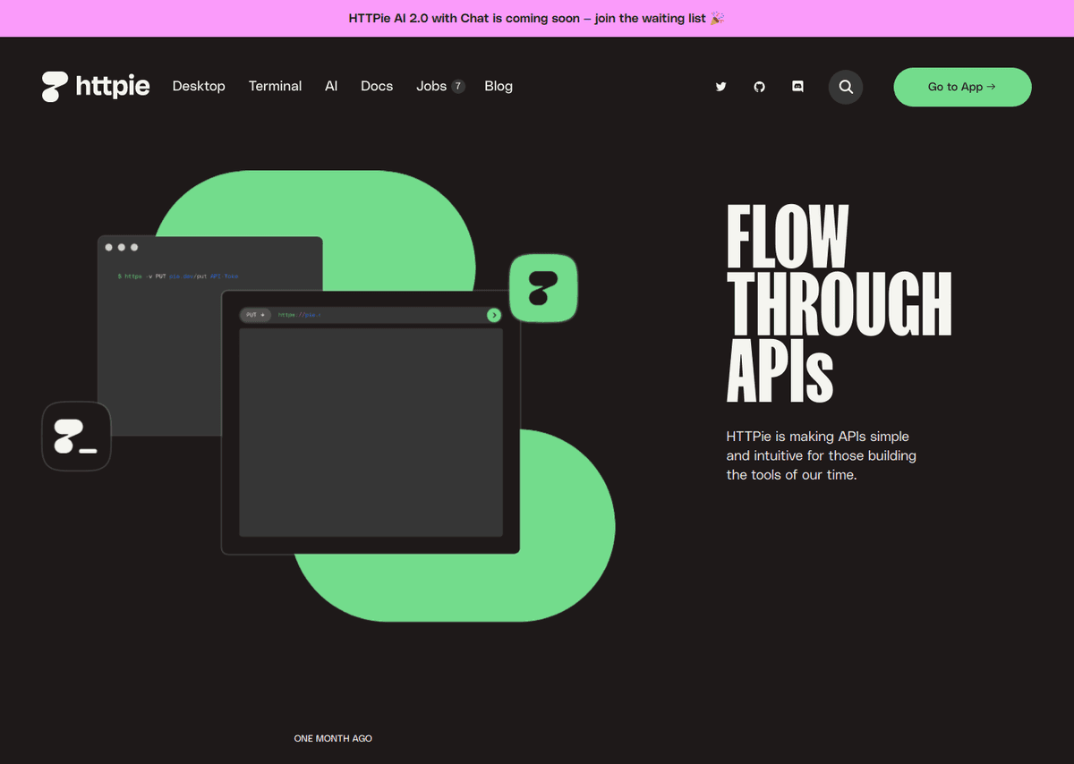
Task: Open the Docs nav item
Action: [377, 87]
